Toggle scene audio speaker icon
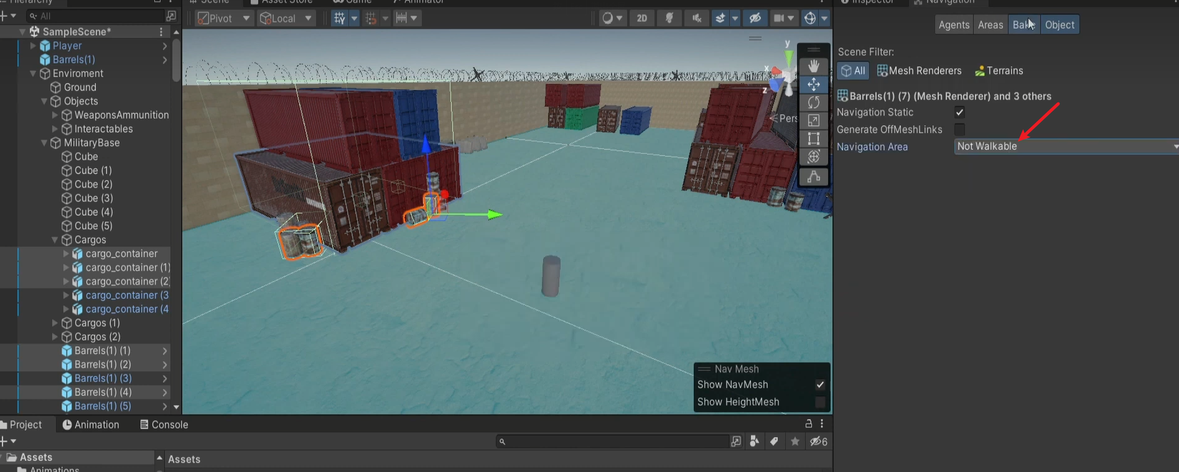The image size is (1179, 472). tap(697, 18)
